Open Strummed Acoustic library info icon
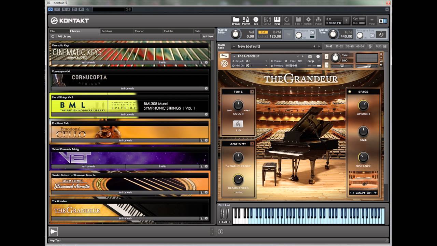Viewport: 437px width, 246px height. coord(201,192)
